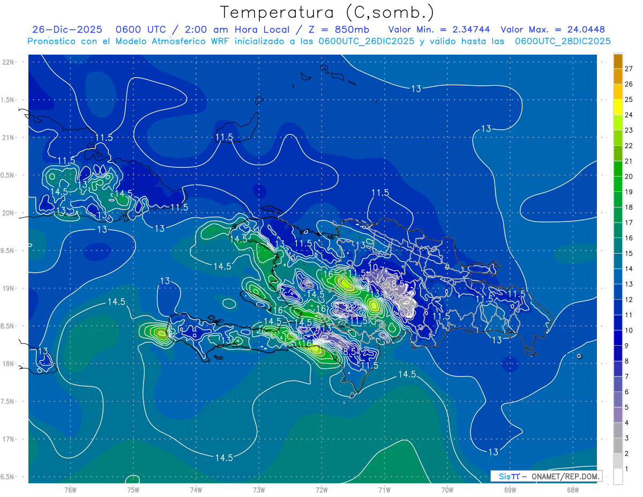
Task: Click the deep blue swatch between 9 and 10
Action: (618, 338)
